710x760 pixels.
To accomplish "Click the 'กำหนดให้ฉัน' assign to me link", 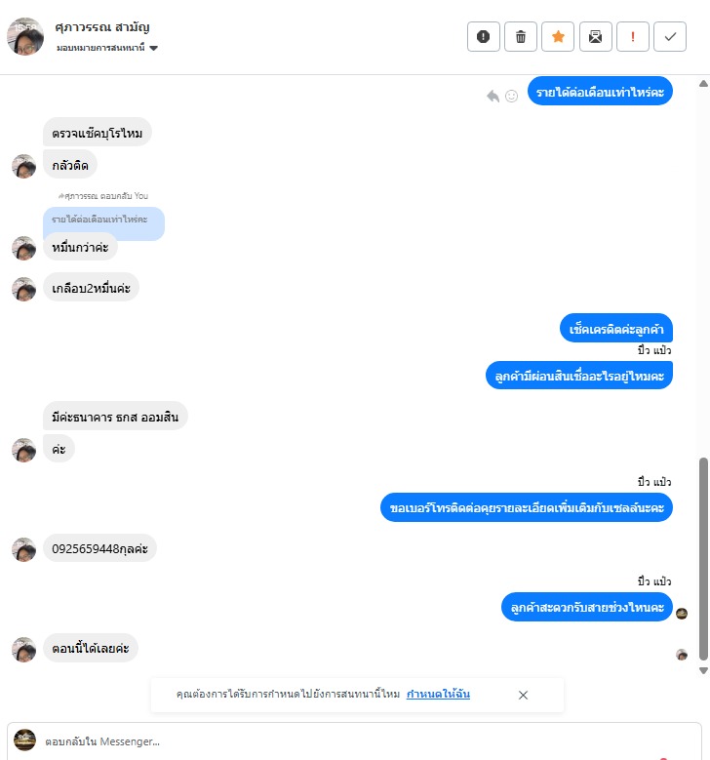I will [x=438, y=694].
